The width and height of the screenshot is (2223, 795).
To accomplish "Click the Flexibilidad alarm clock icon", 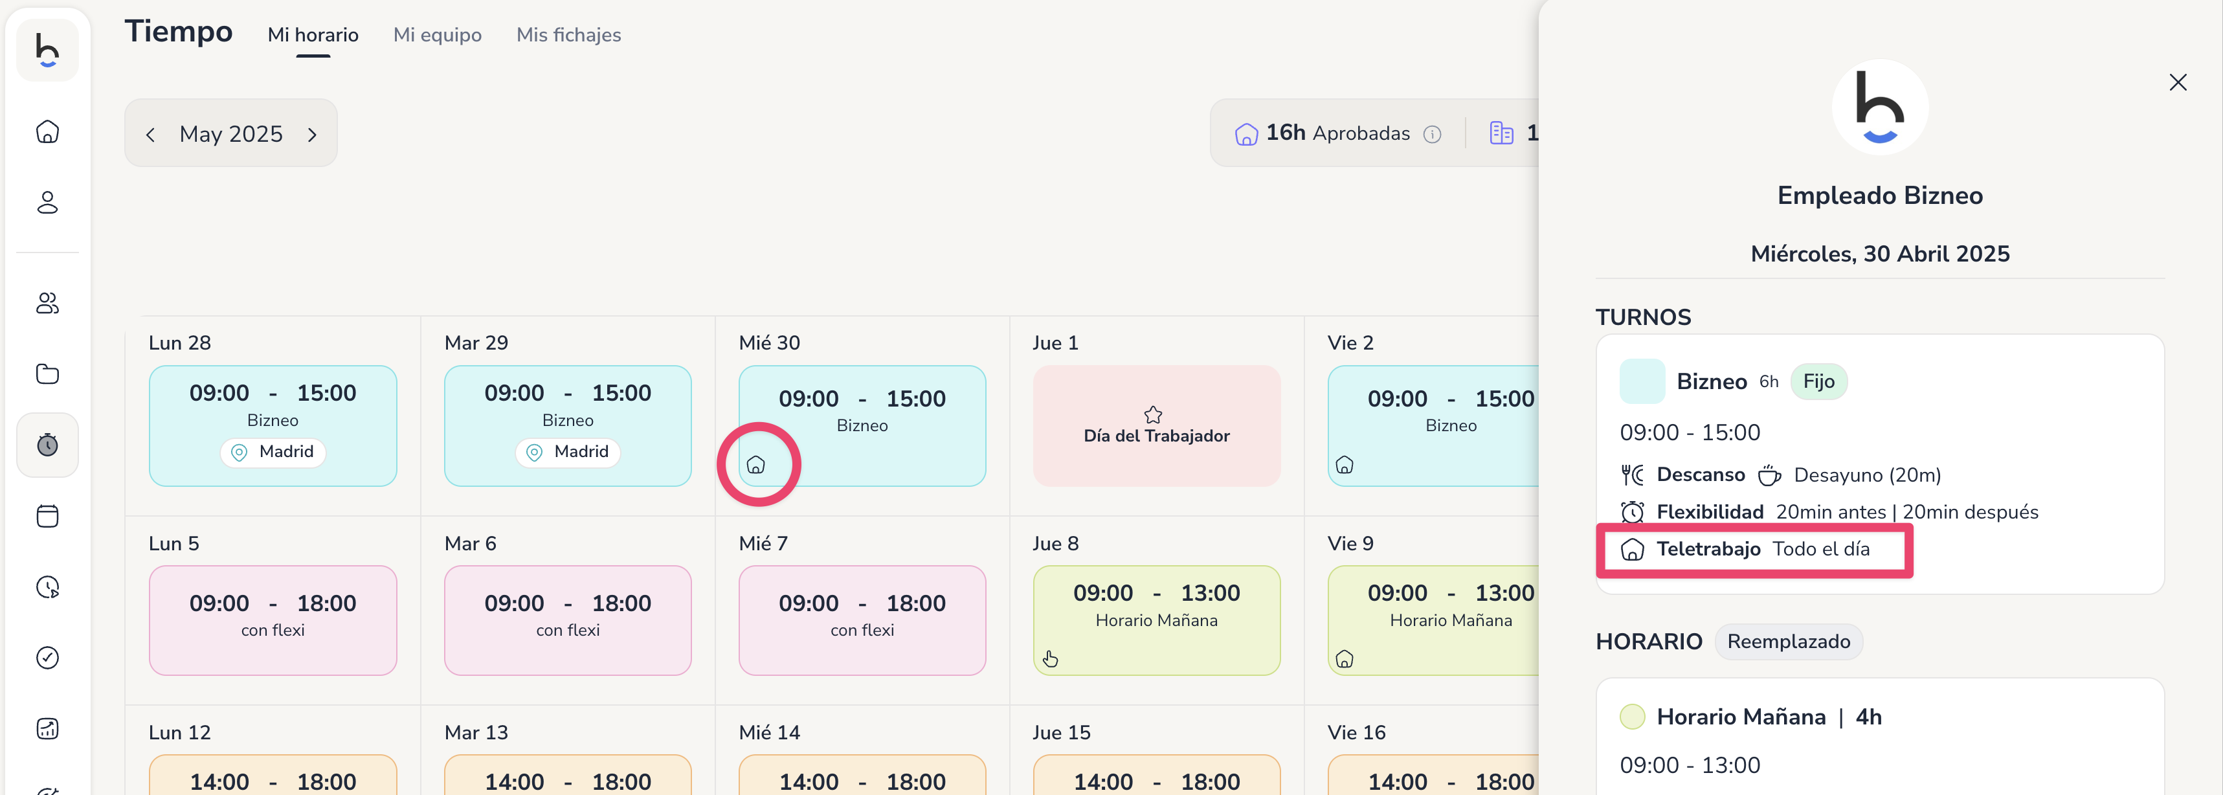I will [x=1633, y=512].
